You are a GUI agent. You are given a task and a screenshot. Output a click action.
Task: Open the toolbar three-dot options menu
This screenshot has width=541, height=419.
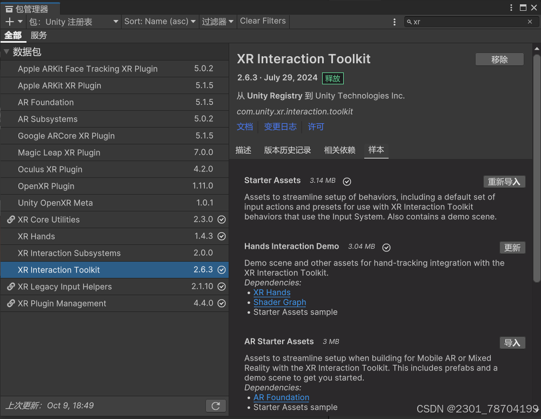395,22
